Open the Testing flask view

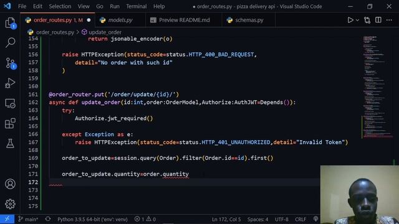[10, 144]
